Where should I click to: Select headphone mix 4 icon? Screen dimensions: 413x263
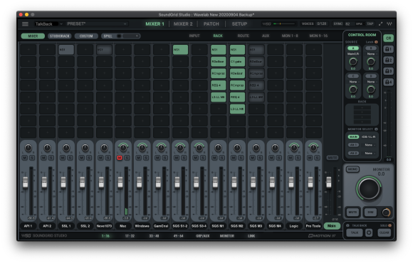(389, 82)
